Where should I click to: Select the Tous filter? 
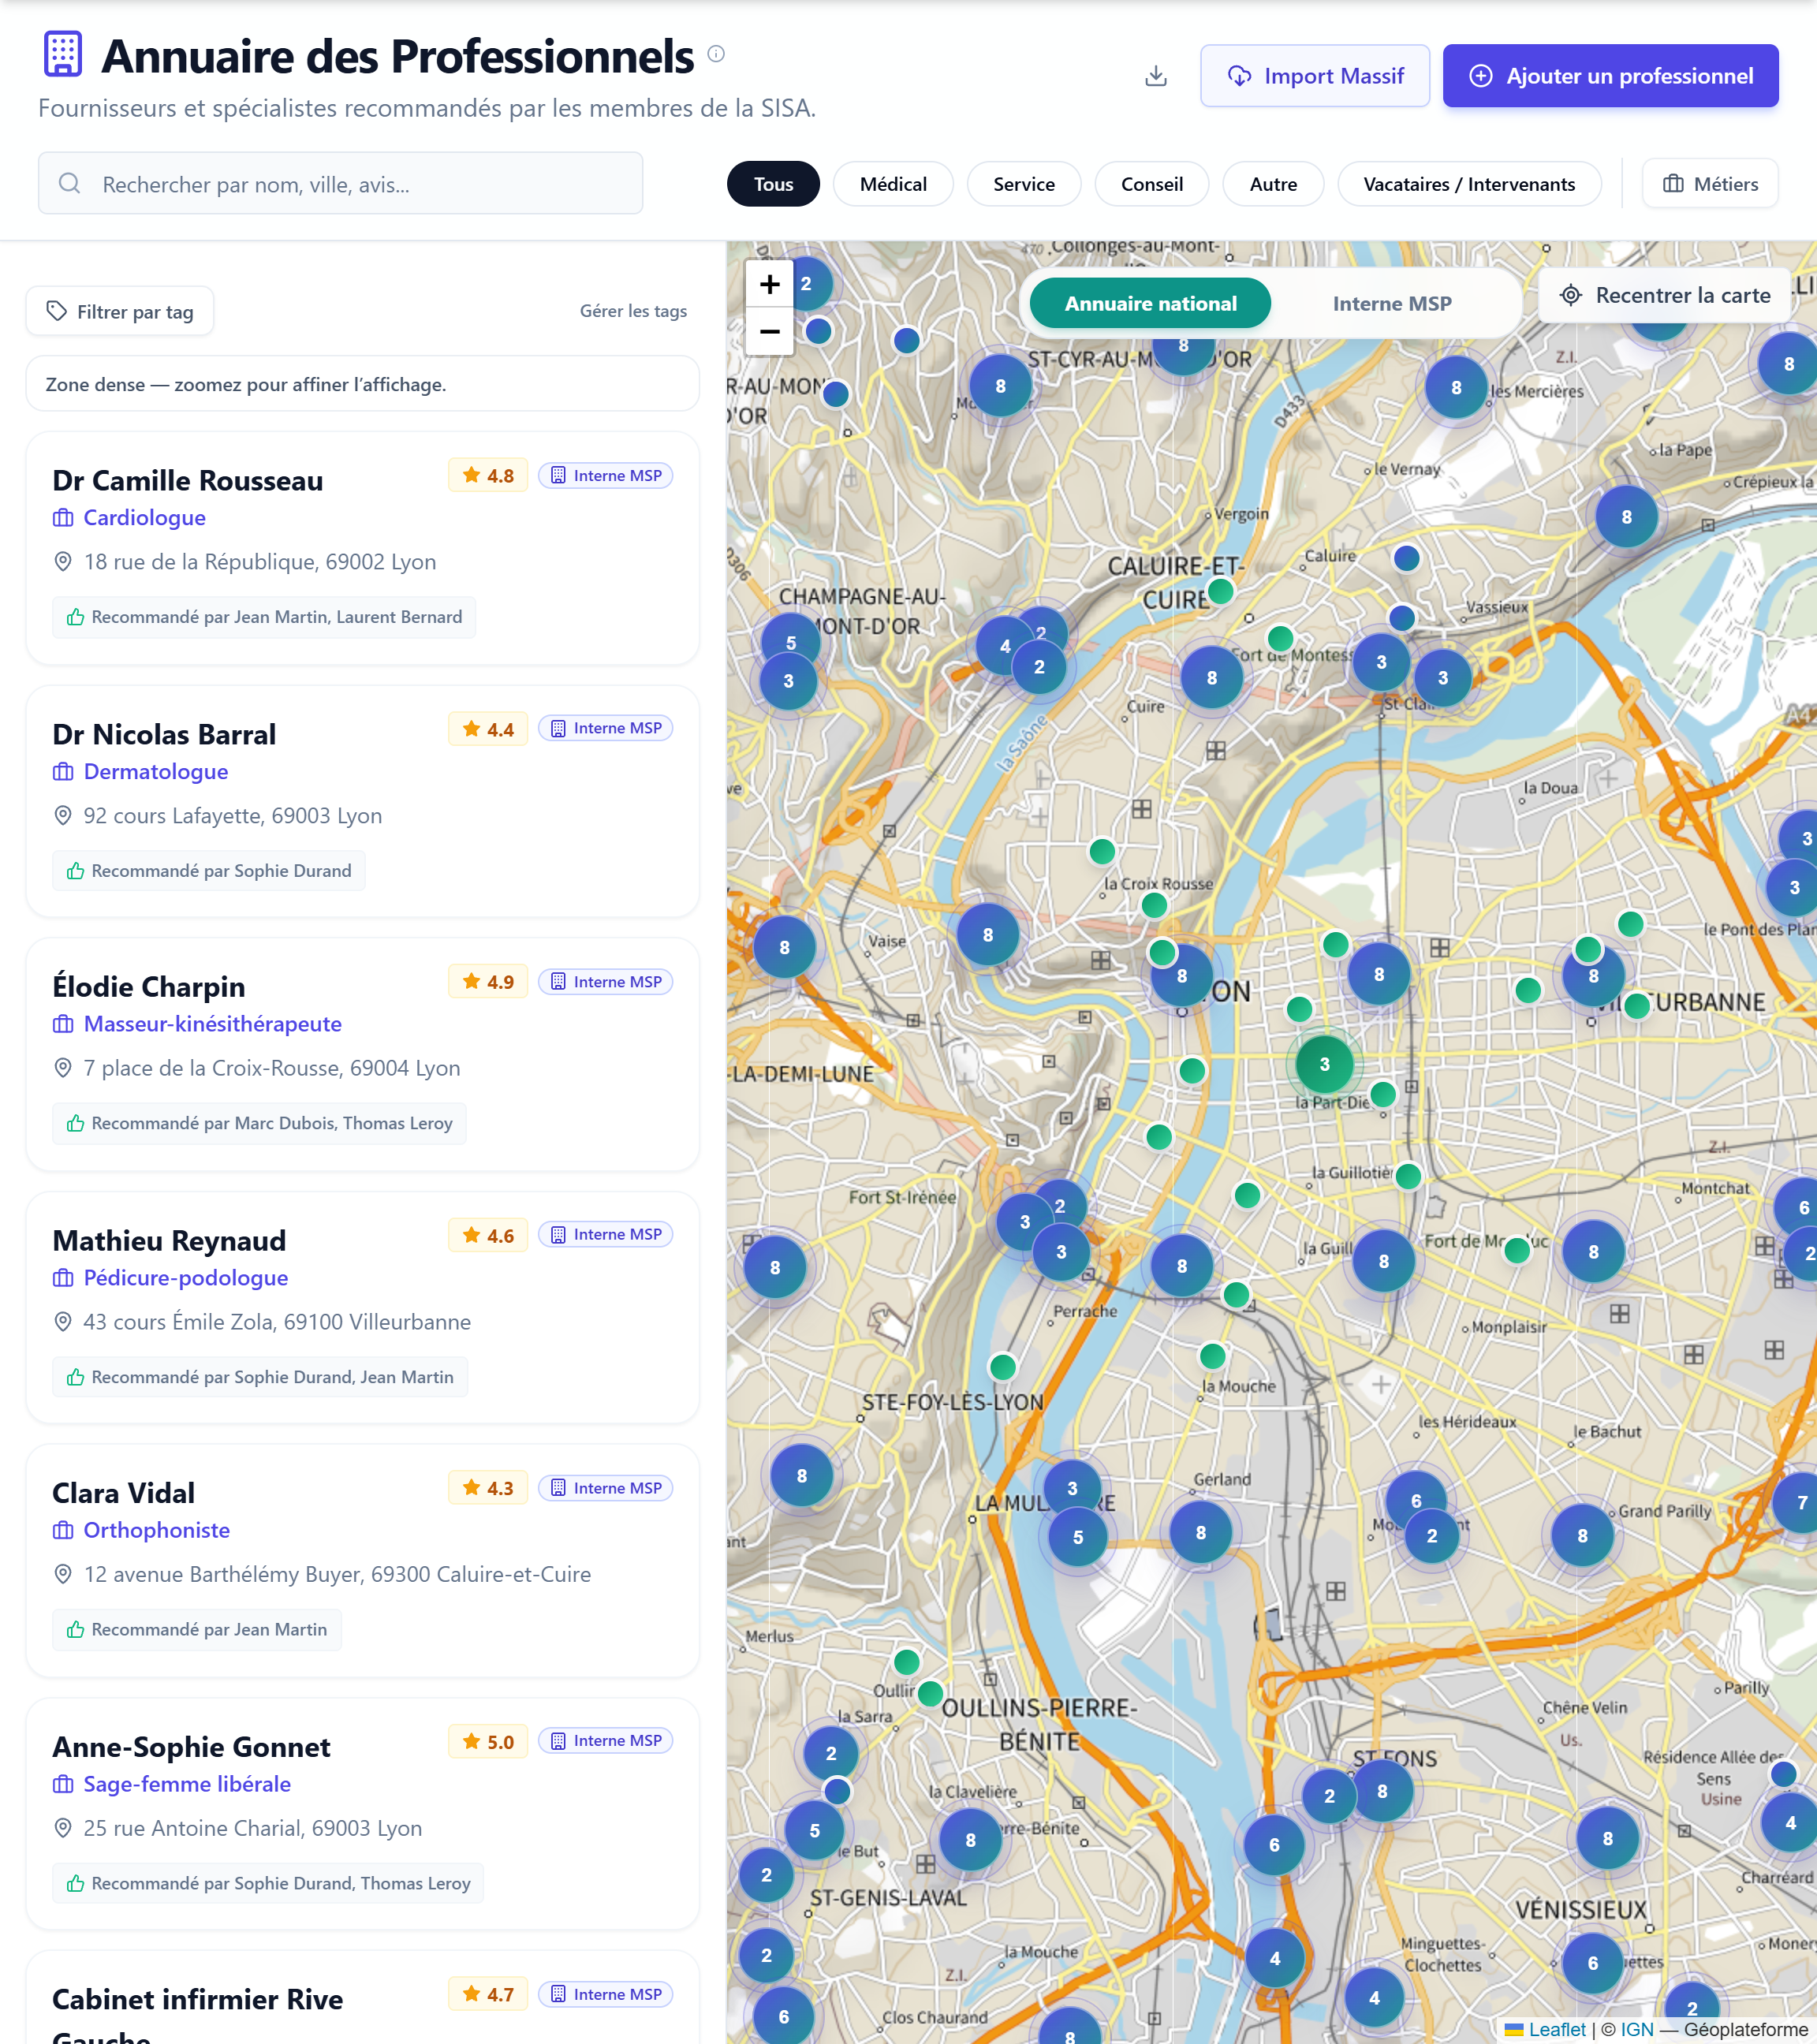[x=773, y=184]
